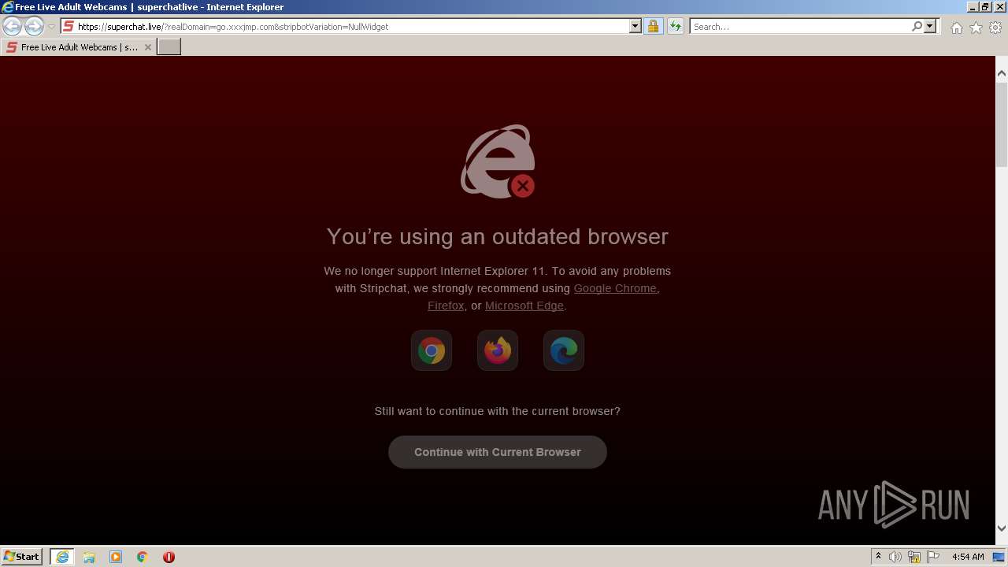This screenshot has height=567, width=1008.
Task: Show hidden tray icons arrow
Action: (878, 557)
